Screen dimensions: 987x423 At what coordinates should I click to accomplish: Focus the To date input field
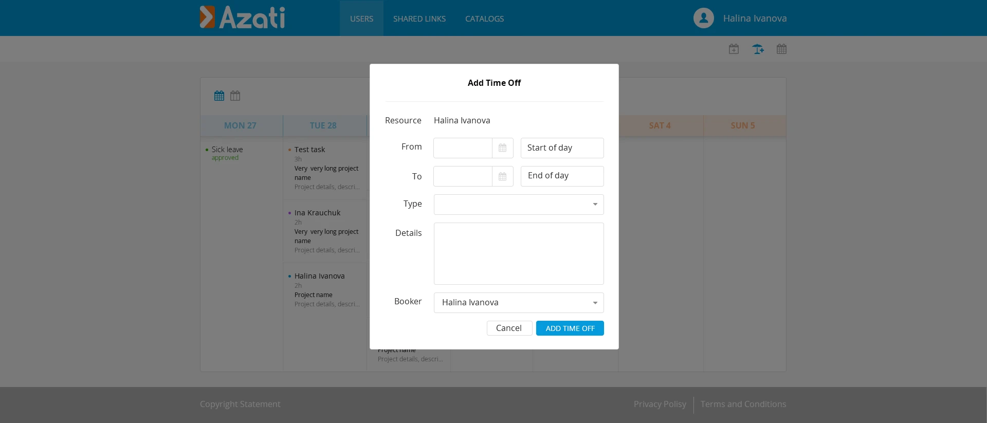(x=463, y=176)
